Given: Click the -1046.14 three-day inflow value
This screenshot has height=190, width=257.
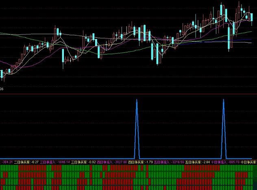Looking at the screenshot, I should pos(63,162).
